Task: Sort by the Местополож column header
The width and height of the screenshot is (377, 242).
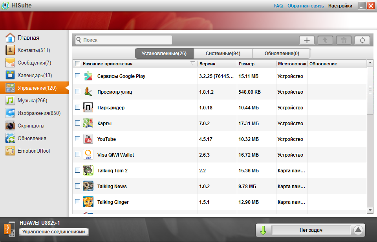Action: point(292,64)
